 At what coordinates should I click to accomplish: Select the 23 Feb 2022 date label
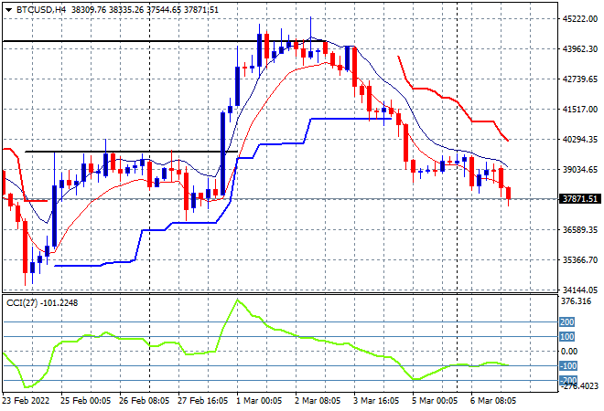[27, 401]
